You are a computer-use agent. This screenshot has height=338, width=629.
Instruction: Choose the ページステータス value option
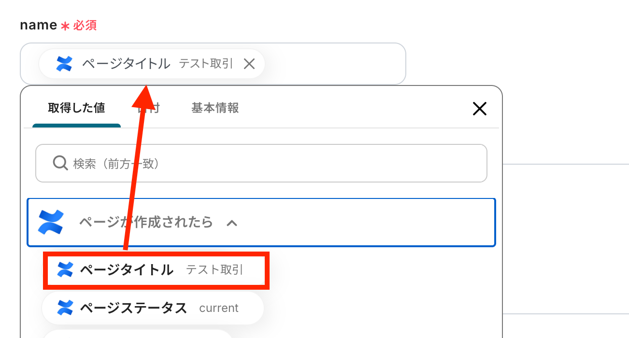(133, 308)
